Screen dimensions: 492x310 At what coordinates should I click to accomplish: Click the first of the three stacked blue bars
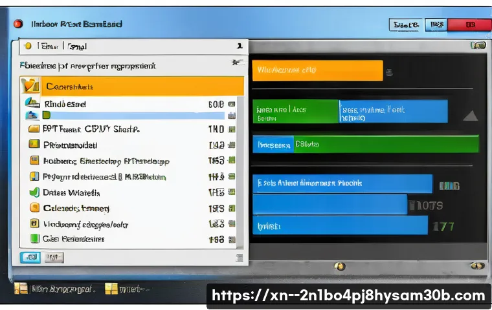tap(342, 183)
